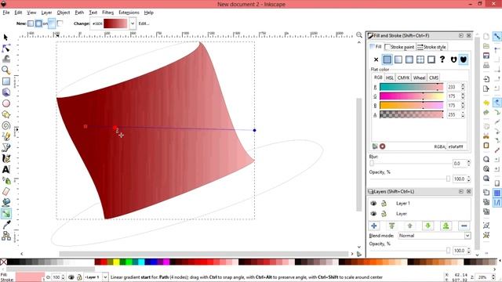Switch to the HSL color tab

[x=389, y=78]
